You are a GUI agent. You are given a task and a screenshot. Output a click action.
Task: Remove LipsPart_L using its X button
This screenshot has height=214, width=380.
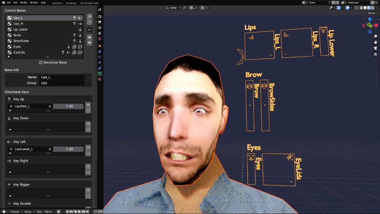point(50,106)
